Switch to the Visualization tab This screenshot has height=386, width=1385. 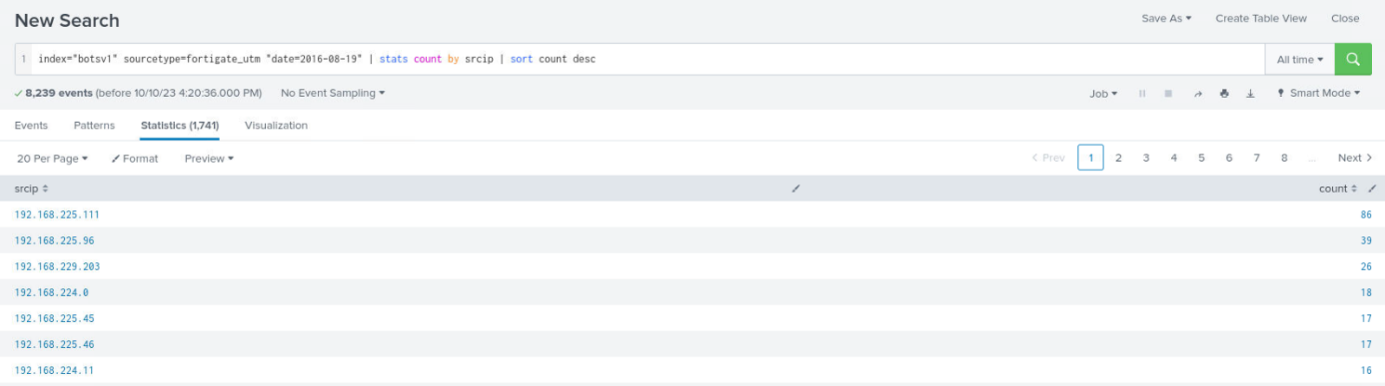tap(276, 126)
